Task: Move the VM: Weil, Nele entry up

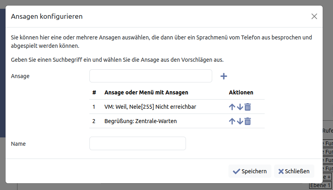Action: pyautogui.click(x=232, y=107)
